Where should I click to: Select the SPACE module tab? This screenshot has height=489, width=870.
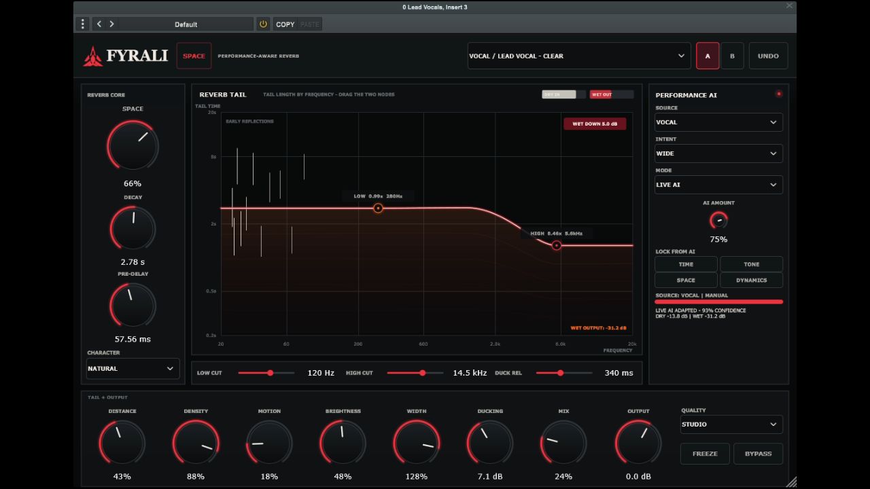click(x=194, y=56)
